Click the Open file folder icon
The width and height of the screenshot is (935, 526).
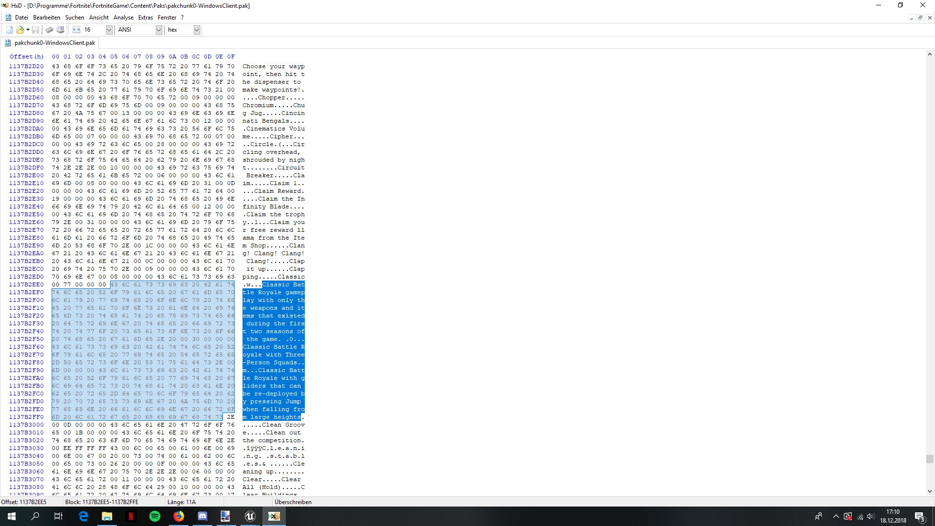(x=20, y=30)
